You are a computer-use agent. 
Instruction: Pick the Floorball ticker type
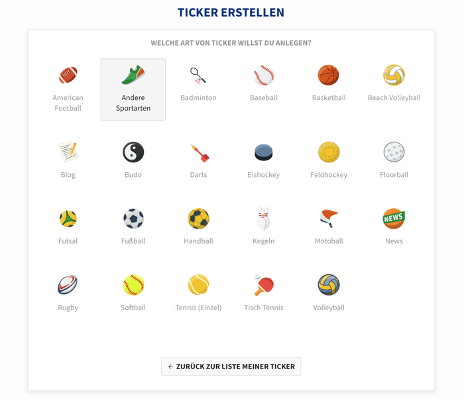[394, 160]
